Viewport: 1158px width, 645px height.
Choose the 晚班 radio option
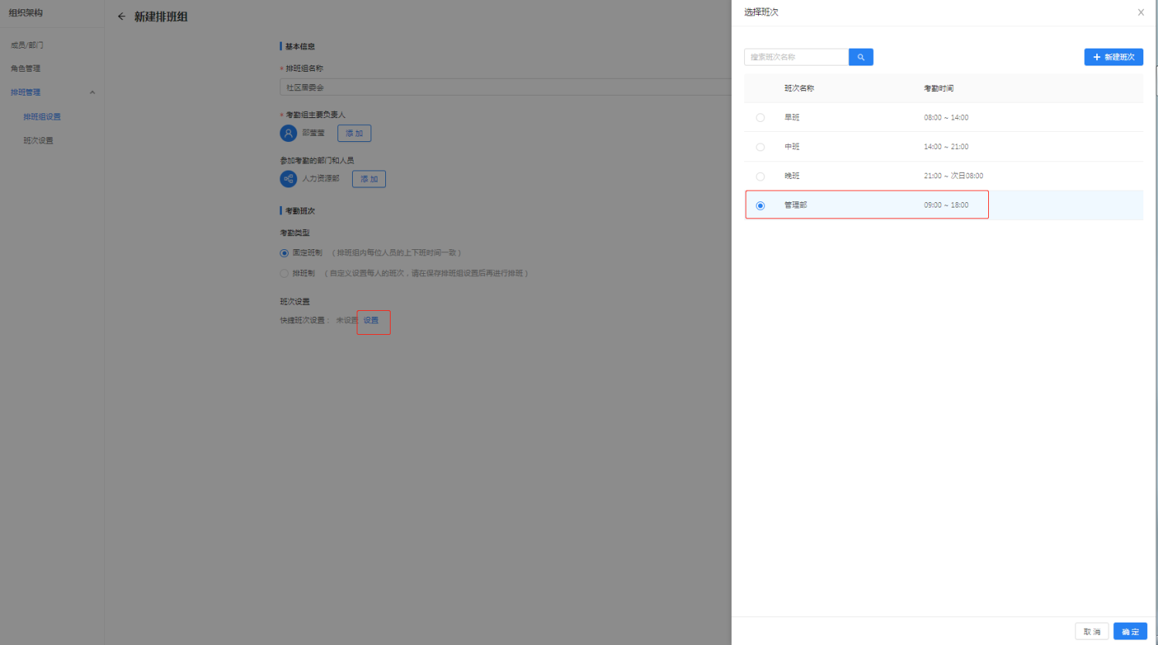(760, 177)
